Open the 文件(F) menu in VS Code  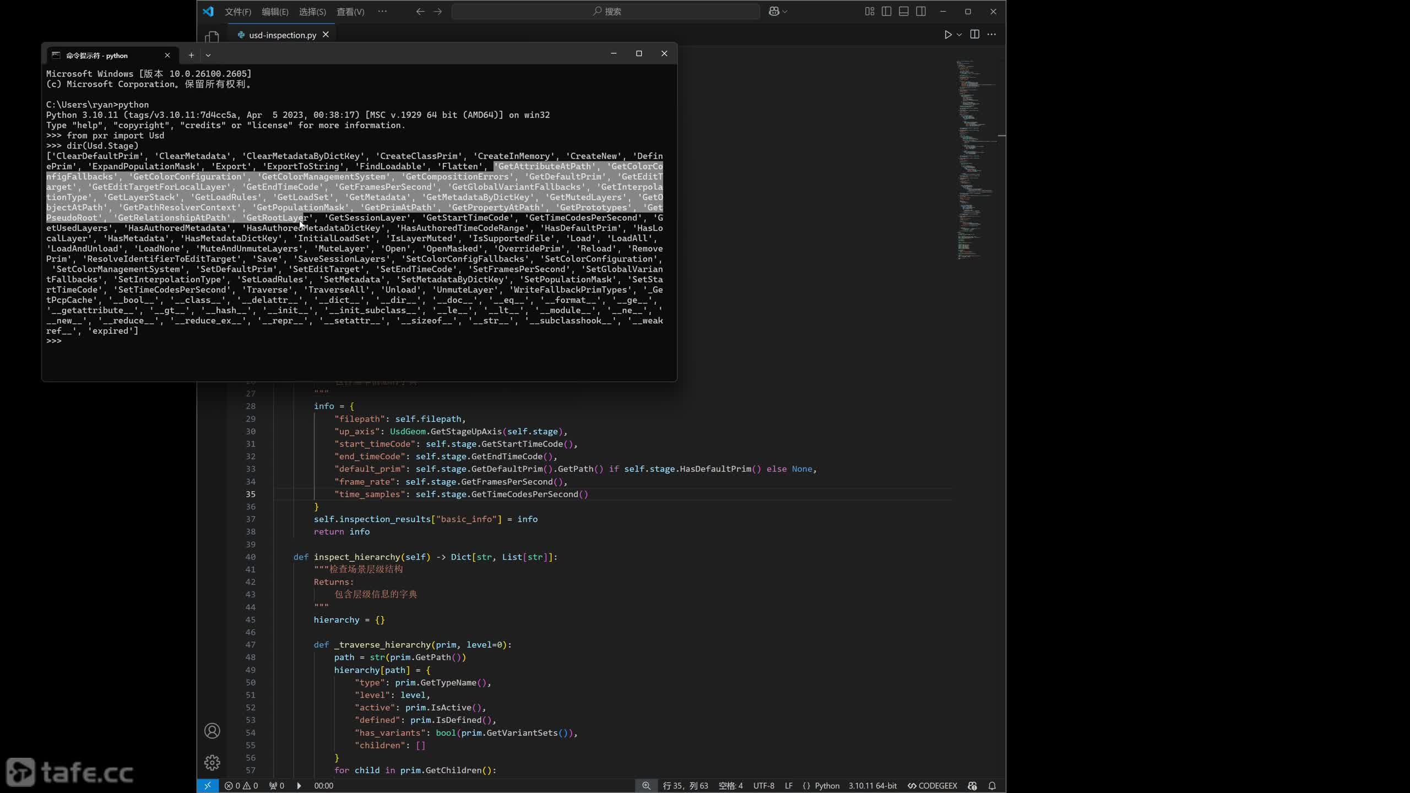coord(238,12)
